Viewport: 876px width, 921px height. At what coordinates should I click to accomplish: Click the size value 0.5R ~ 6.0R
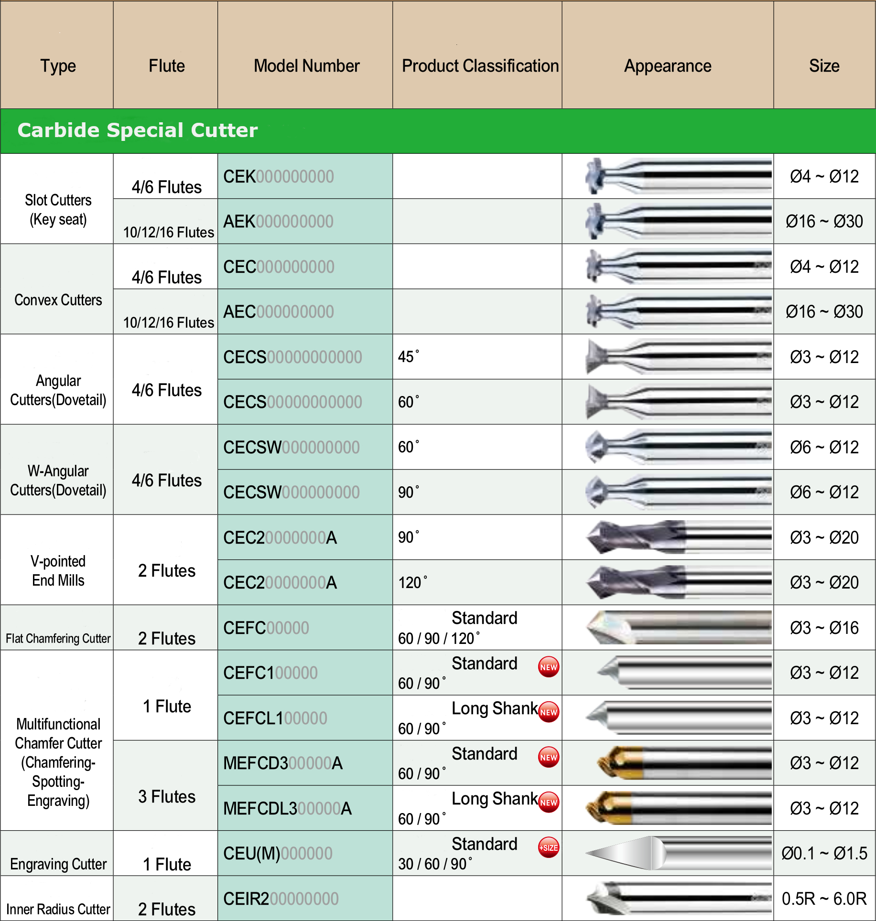[824, 899]
